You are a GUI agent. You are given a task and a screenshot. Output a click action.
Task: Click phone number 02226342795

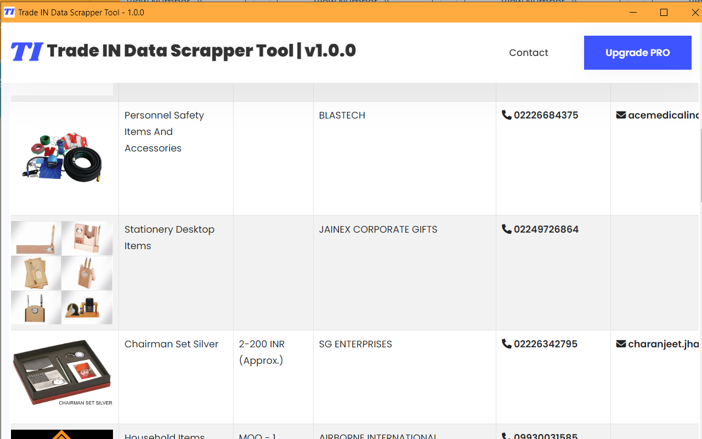point(546,344)
